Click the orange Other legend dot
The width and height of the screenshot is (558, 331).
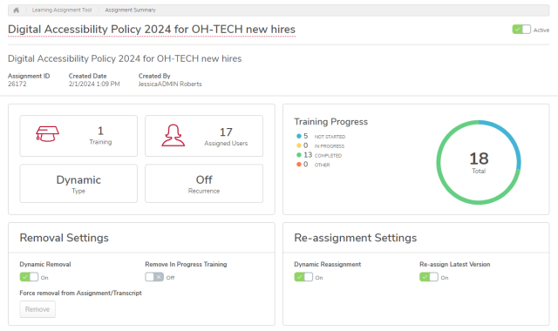coord(299,165)
